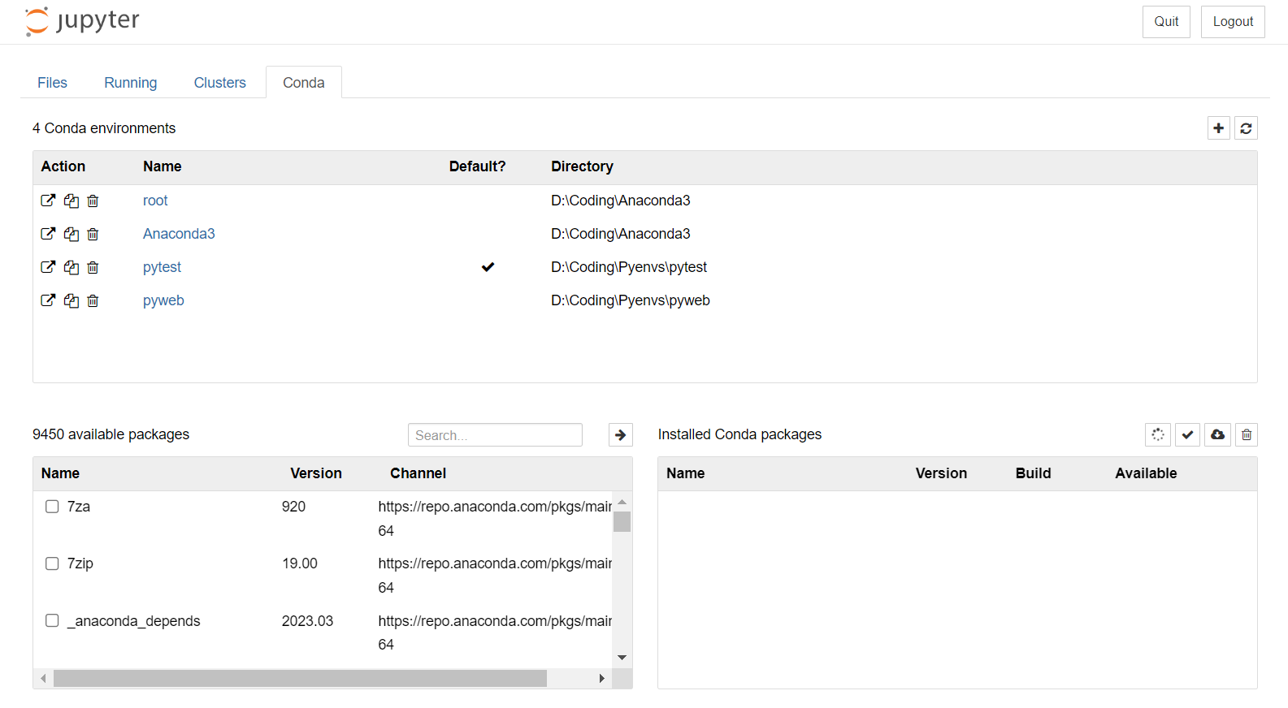Image resolution: width=1288 pixels, height=708 pixels.
Task: Click the Build column header
Action: click(1033, 473)
